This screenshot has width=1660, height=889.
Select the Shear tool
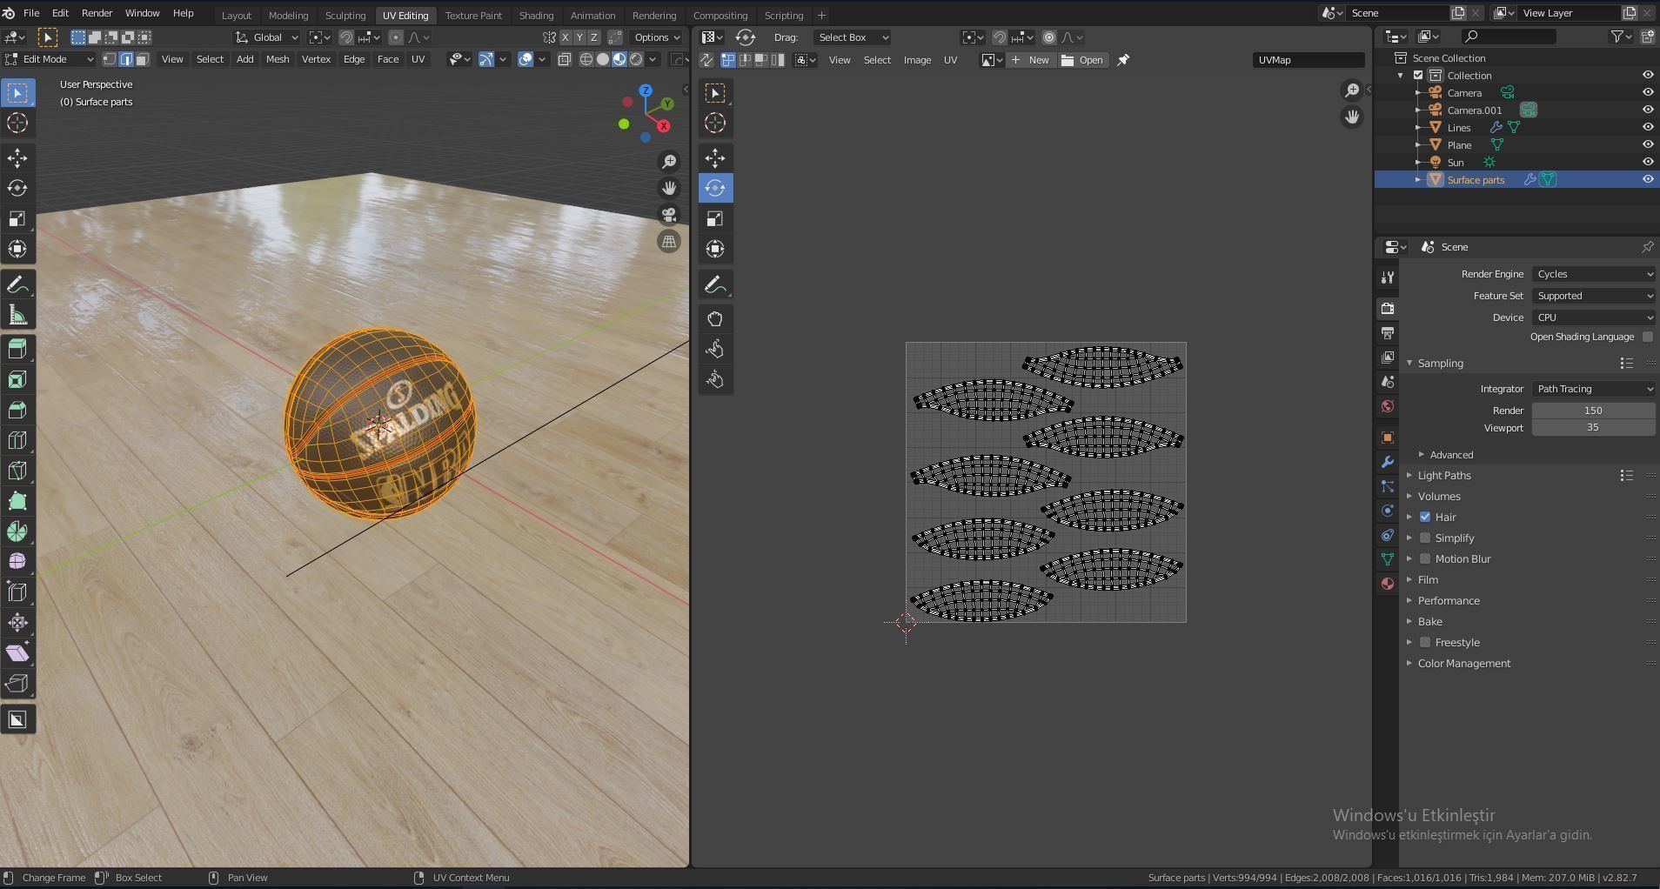point(17,653)
